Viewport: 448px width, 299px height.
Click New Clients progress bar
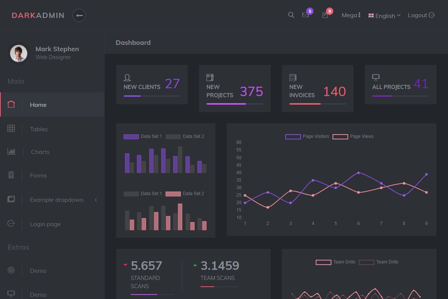(152, 96)
